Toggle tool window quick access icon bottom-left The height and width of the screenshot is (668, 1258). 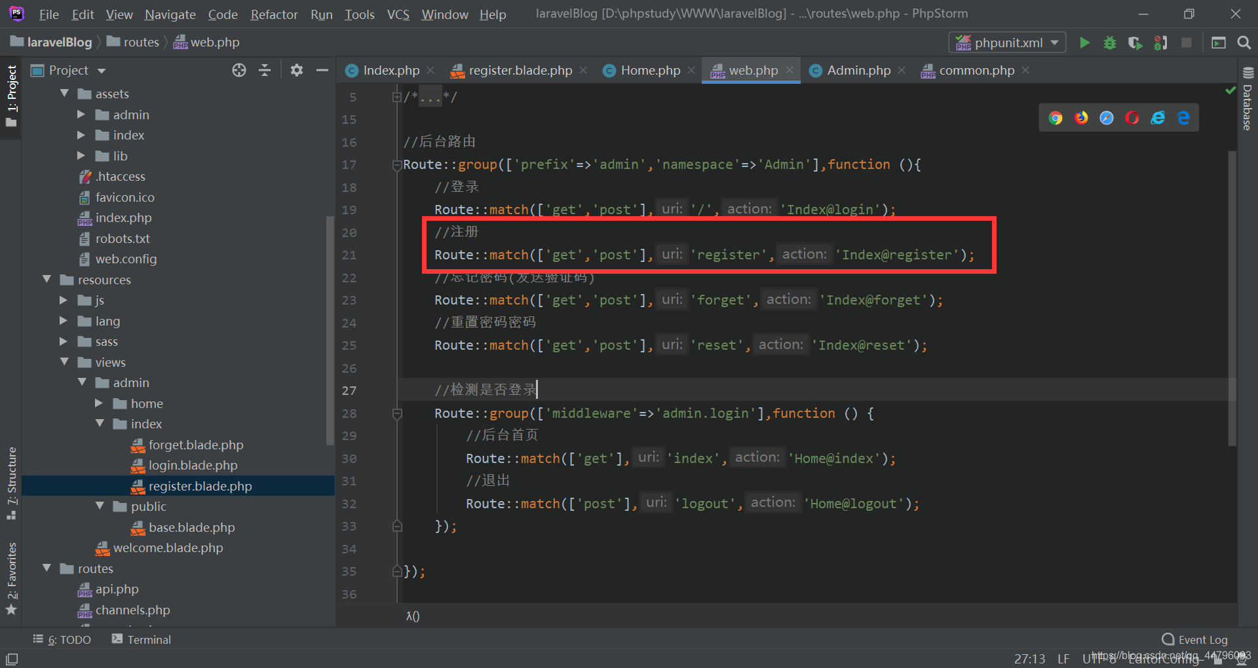(x=11, y=659)
